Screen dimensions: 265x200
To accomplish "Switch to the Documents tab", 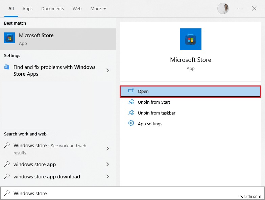I will (52, 9).
